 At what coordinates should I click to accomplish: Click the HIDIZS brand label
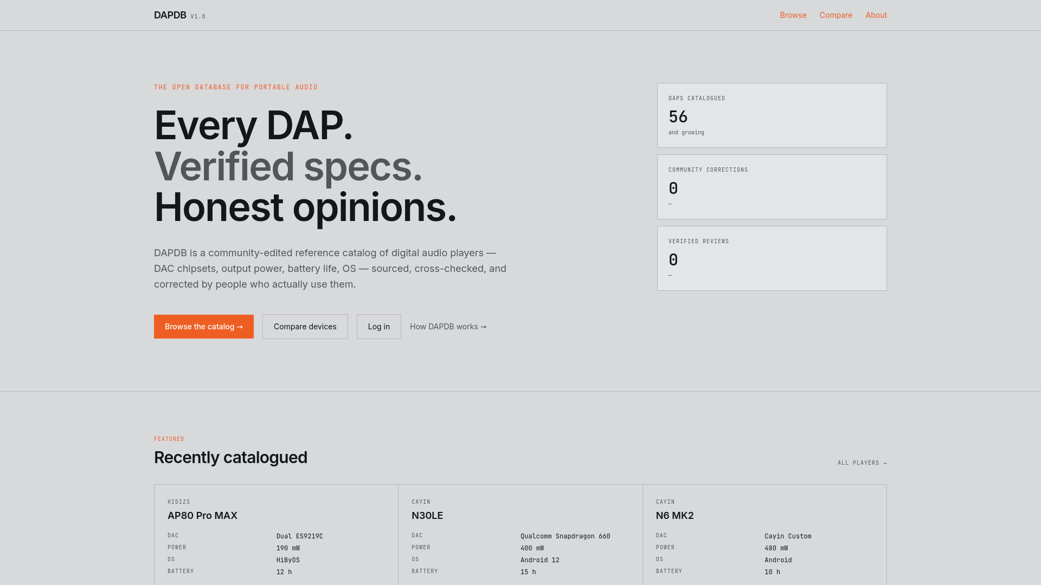[179, 502]
